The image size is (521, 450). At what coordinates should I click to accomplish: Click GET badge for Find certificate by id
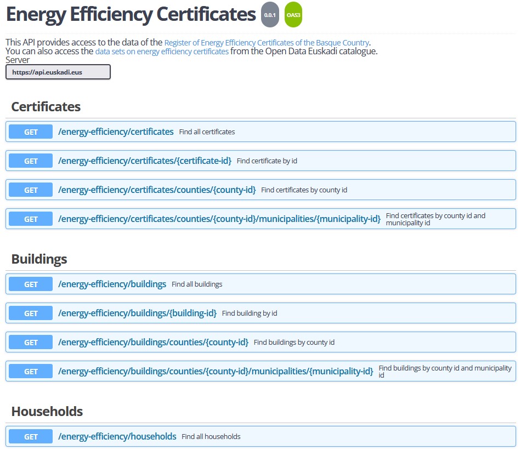pos(31,161)
